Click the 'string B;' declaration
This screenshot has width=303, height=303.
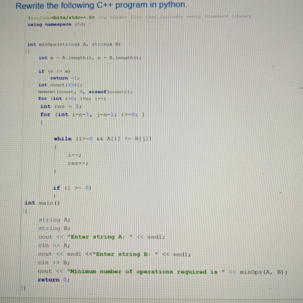pos(54,228)
